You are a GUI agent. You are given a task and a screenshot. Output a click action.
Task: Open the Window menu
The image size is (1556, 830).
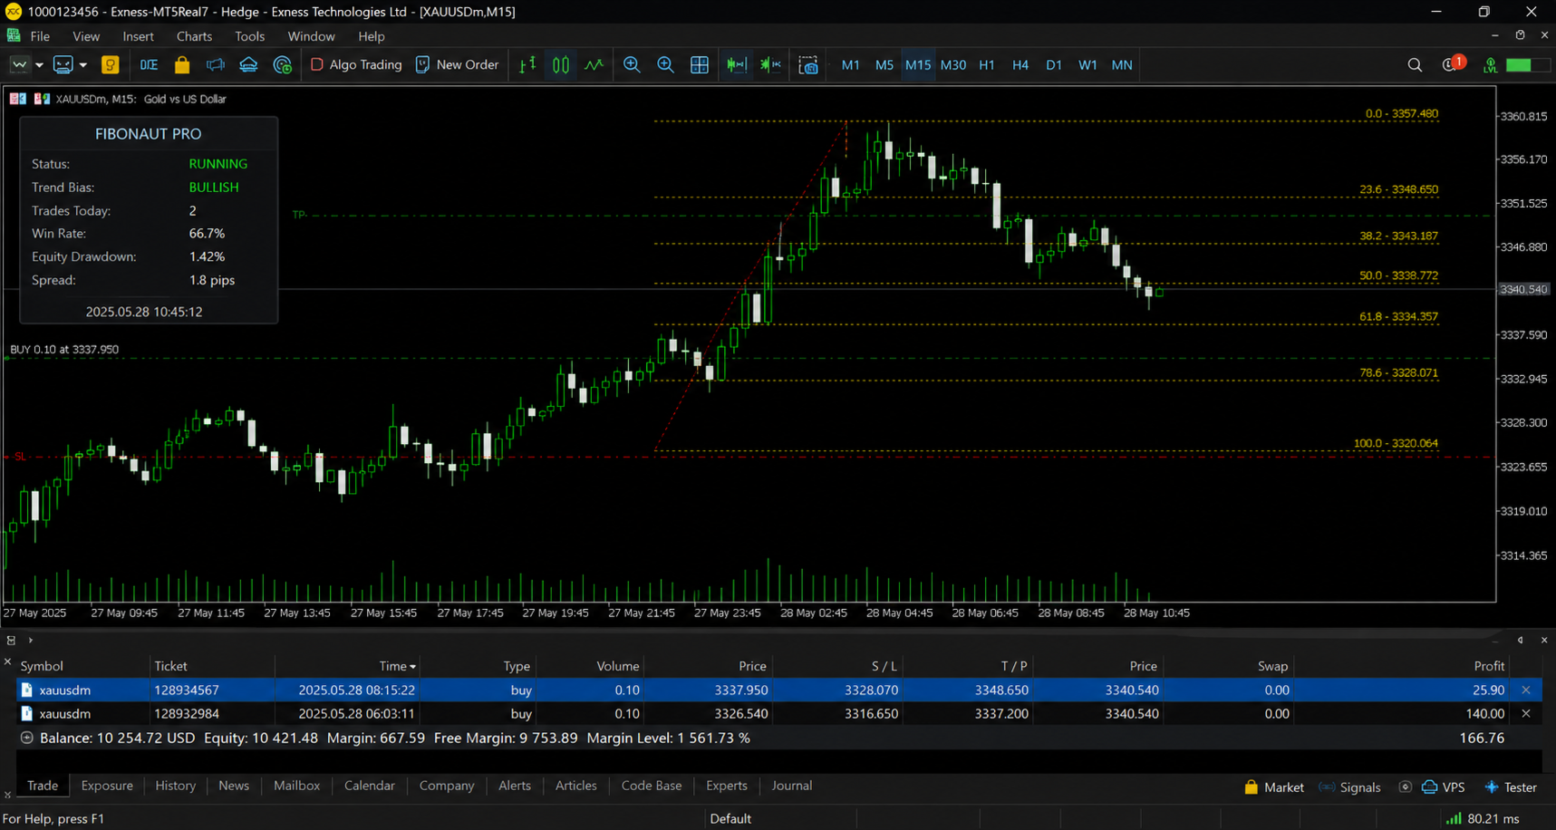click(x=311, y=36)
